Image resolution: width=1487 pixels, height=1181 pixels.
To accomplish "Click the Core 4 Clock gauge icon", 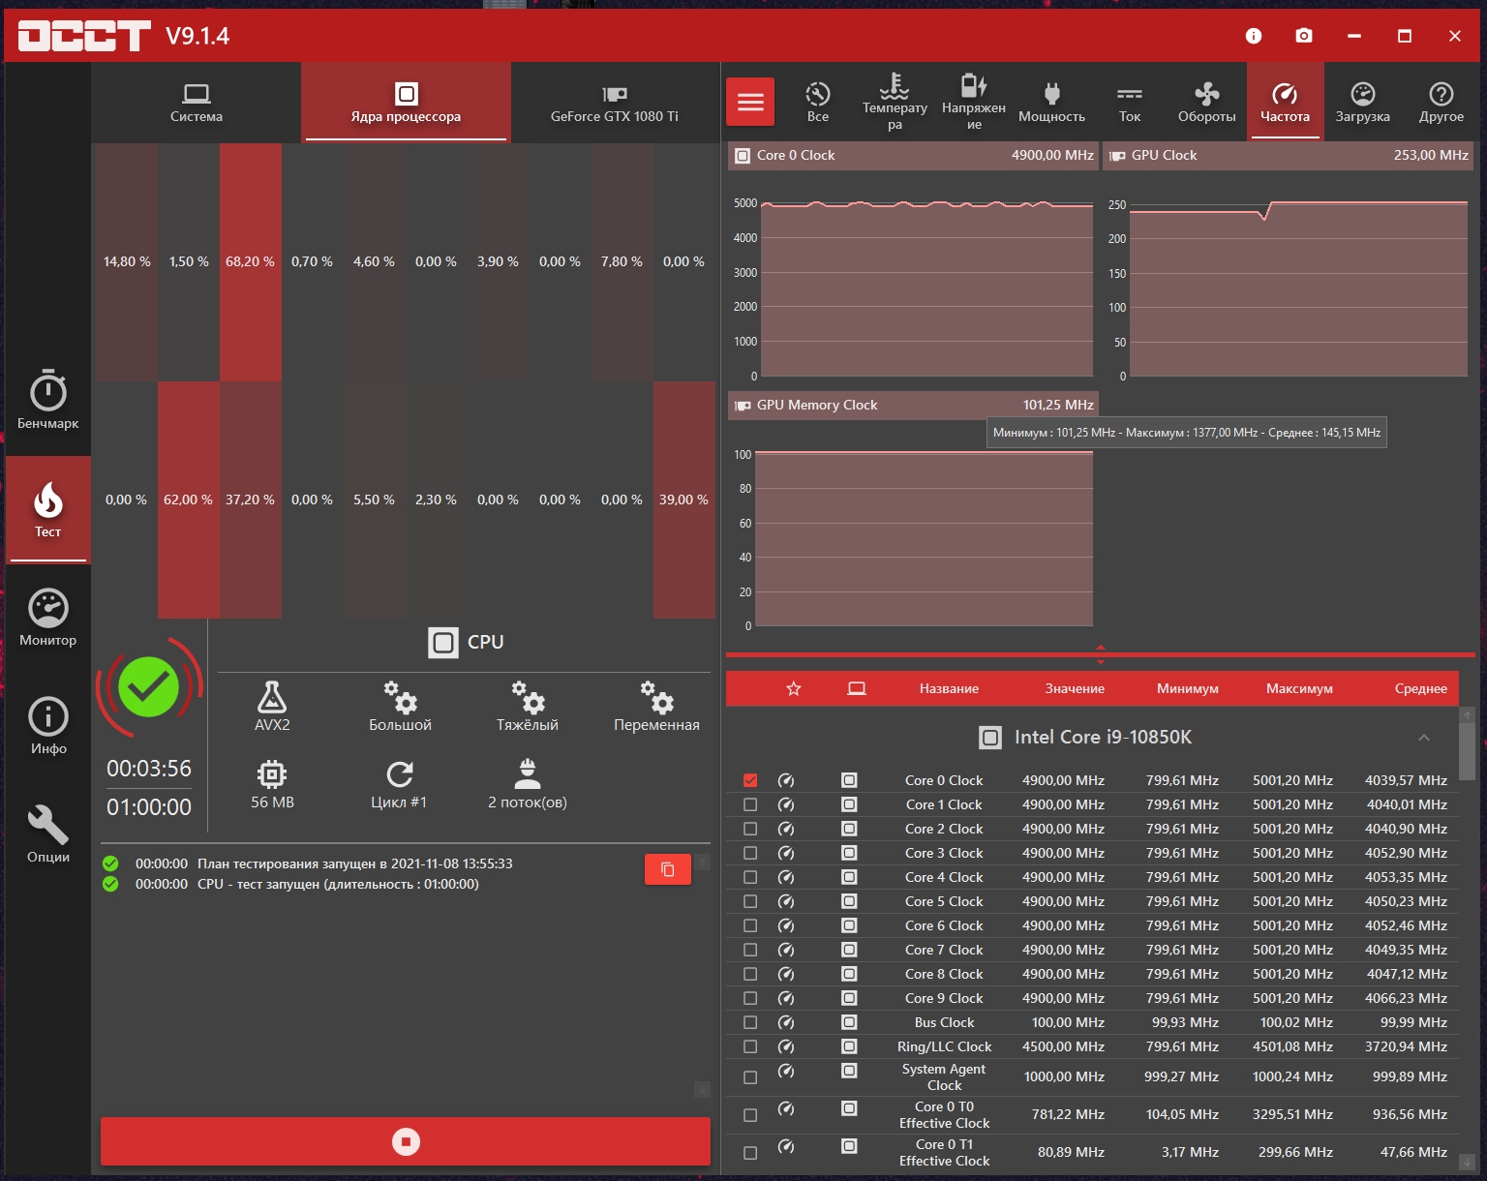I will pos(786,877).
